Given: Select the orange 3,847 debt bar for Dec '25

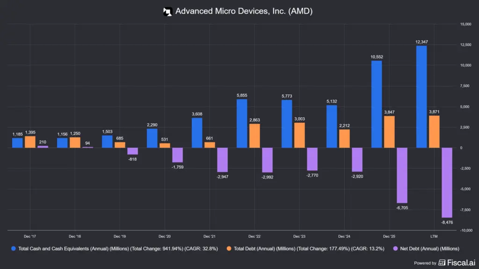Looking at the screenshot, I should click(x=389, y=132).
